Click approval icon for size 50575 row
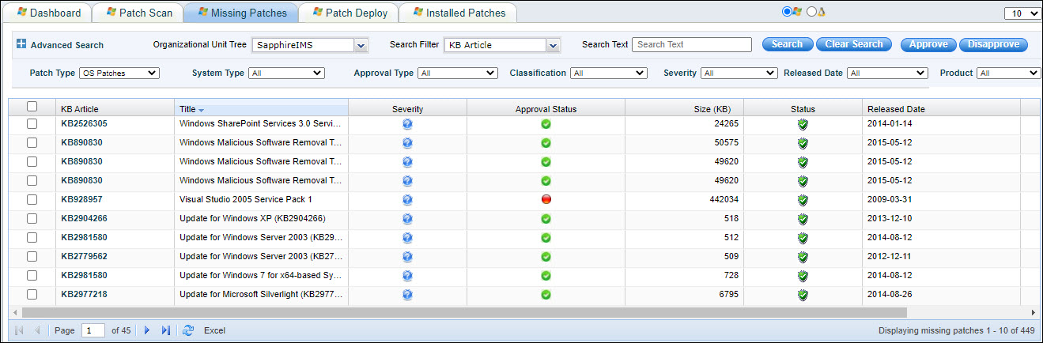 546,143
